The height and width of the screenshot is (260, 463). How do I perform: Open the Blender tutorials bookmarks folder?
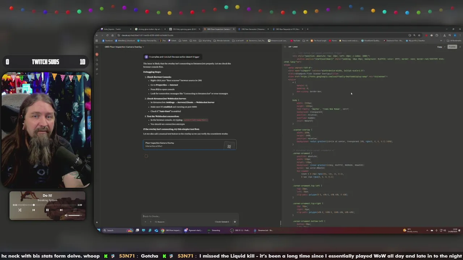222,40
